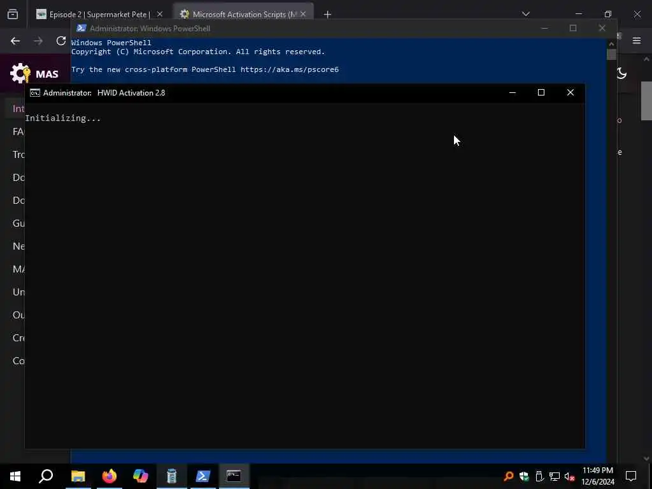This screenshot has height=489, width=652.
Task: Switch to Microsoft Activation Scripts tab
Action: [244, 15]
